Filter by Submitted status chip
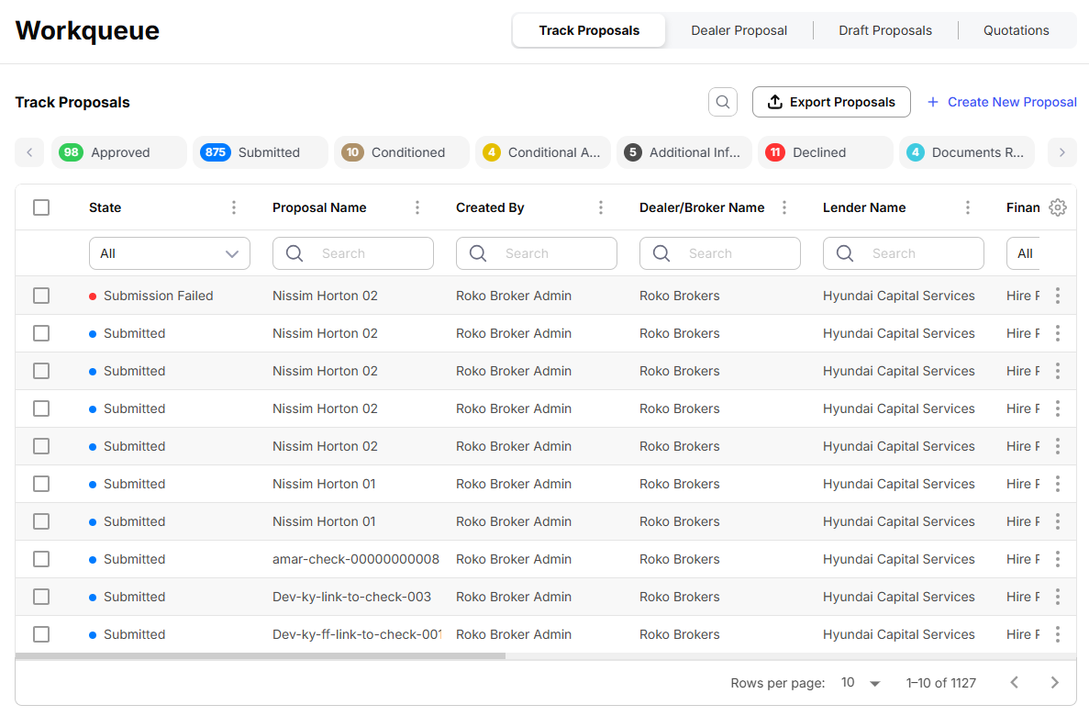Screen dimensions: 1089x727 click(260, 152)
